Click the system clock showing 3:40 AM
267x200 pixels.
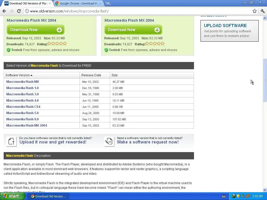pyautogui.click(x=257, y=196)
